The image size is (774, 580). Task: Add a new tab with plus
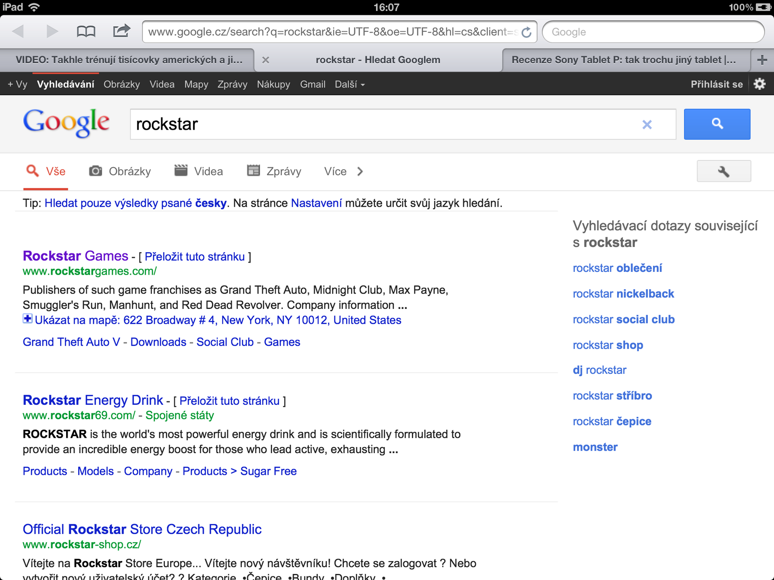click(x=762, y=60)
